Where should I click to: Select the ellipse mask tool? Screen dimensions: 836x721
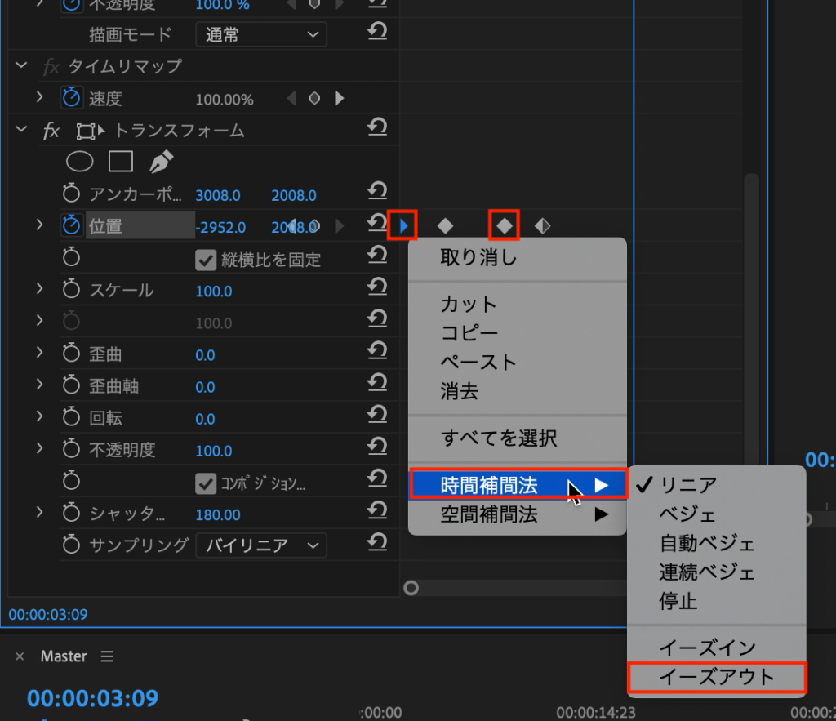79,162
